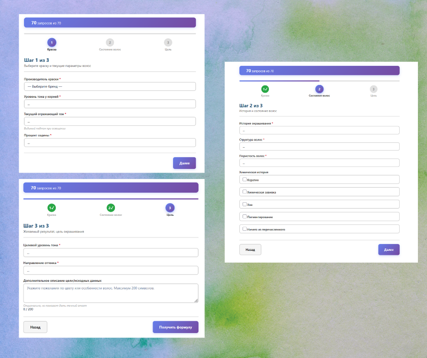Click the '70 запросов из 70' progress bar

[110, 22]
